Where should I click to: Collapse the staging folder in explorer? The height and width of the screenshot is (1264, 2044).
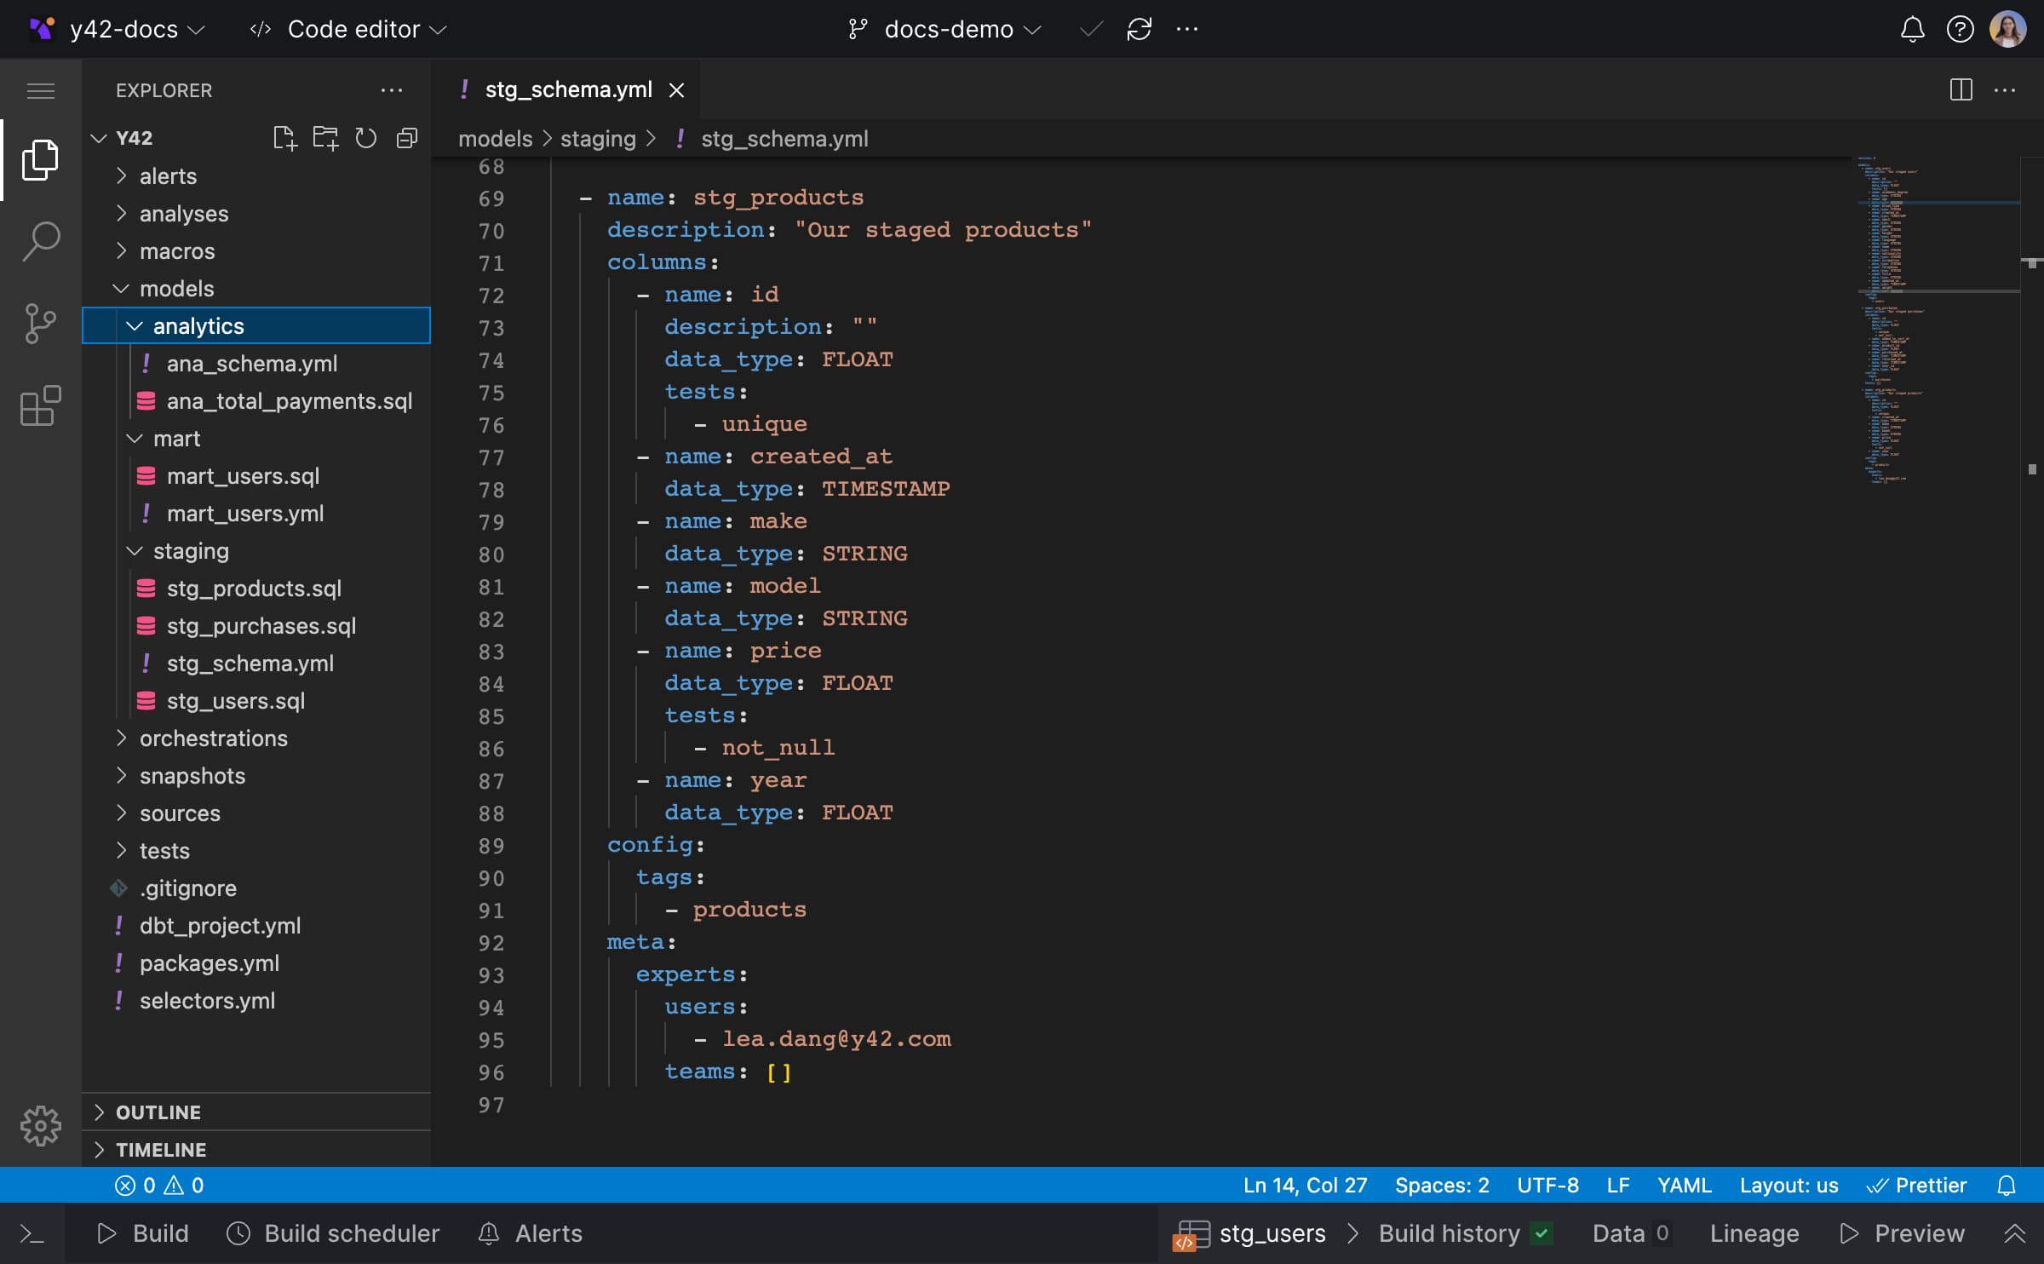(133, 550)
